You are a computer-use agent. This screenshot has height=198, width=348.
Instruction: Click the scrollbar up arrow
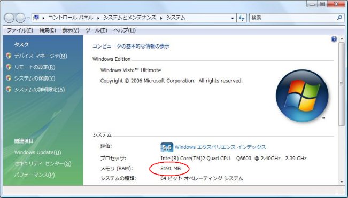(342, 39)
